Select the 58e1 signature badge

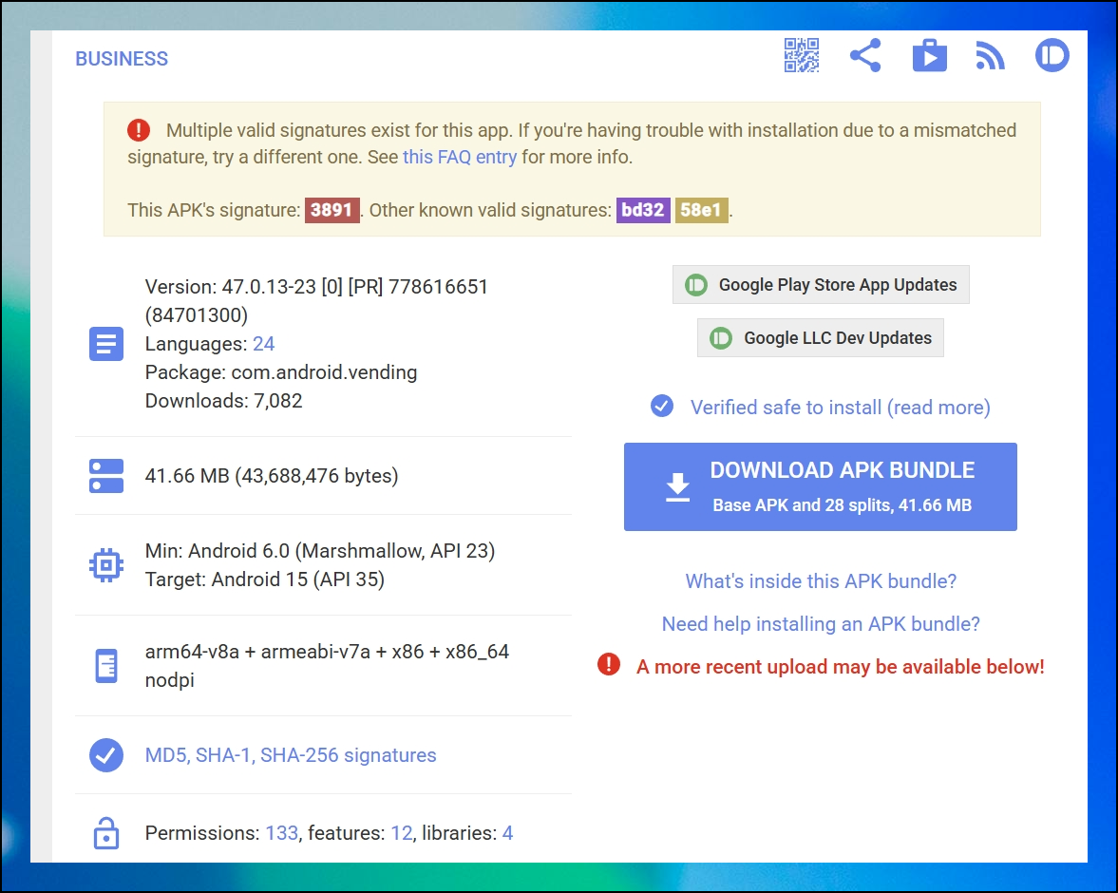coord(702,210)
